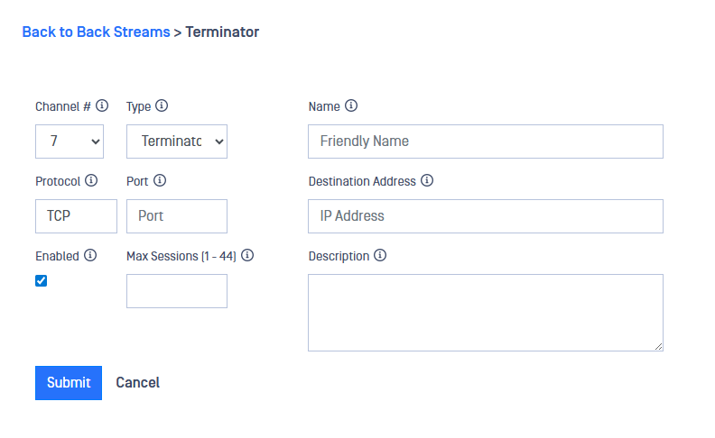Uncheck the Enabled checkbox

click(41, 280)
